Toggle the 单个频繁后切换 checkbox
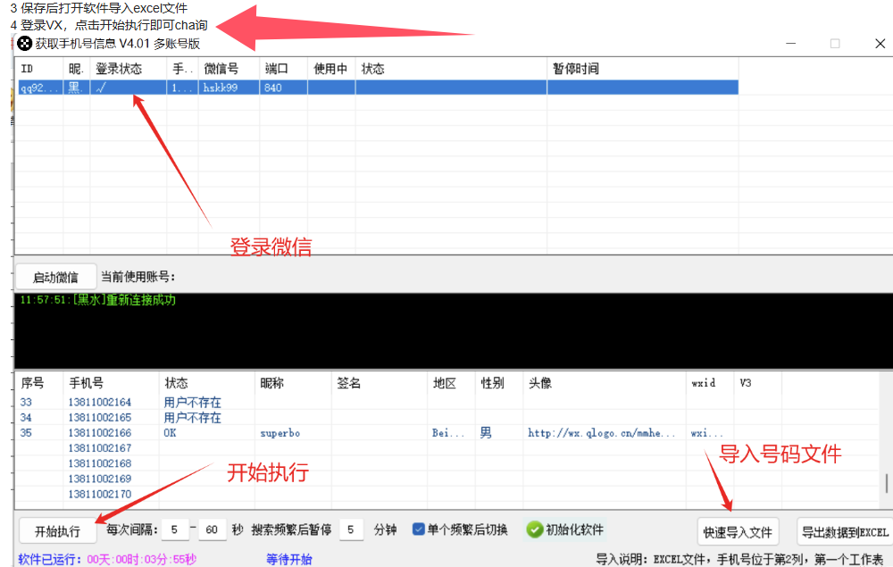This screenshot has width=893, height=567. pos(418,529)
